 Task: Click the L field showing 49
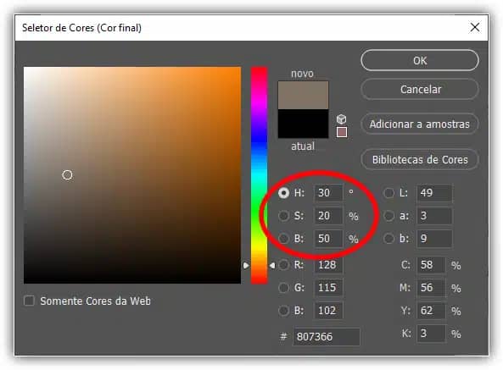[434, 193]
